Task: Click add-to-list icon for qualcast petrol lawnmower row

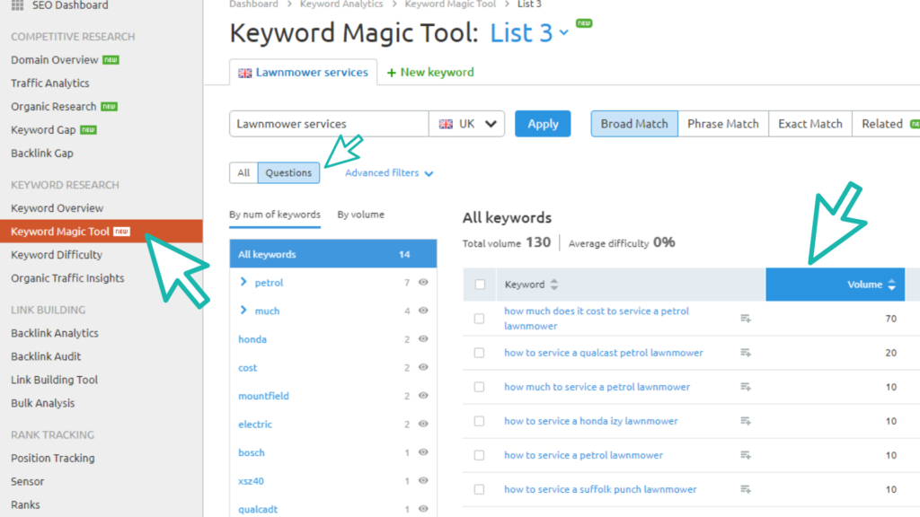Action: point(745,352)
